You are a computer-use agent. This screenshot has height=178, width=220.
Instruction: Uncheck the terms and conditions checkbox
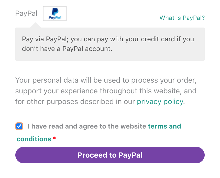point(19,126)
